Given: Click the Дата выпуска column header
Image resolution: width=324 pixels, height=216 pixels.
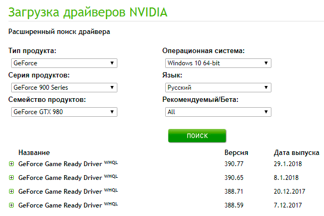Looking at the screenshot, I should pos(296,153).
